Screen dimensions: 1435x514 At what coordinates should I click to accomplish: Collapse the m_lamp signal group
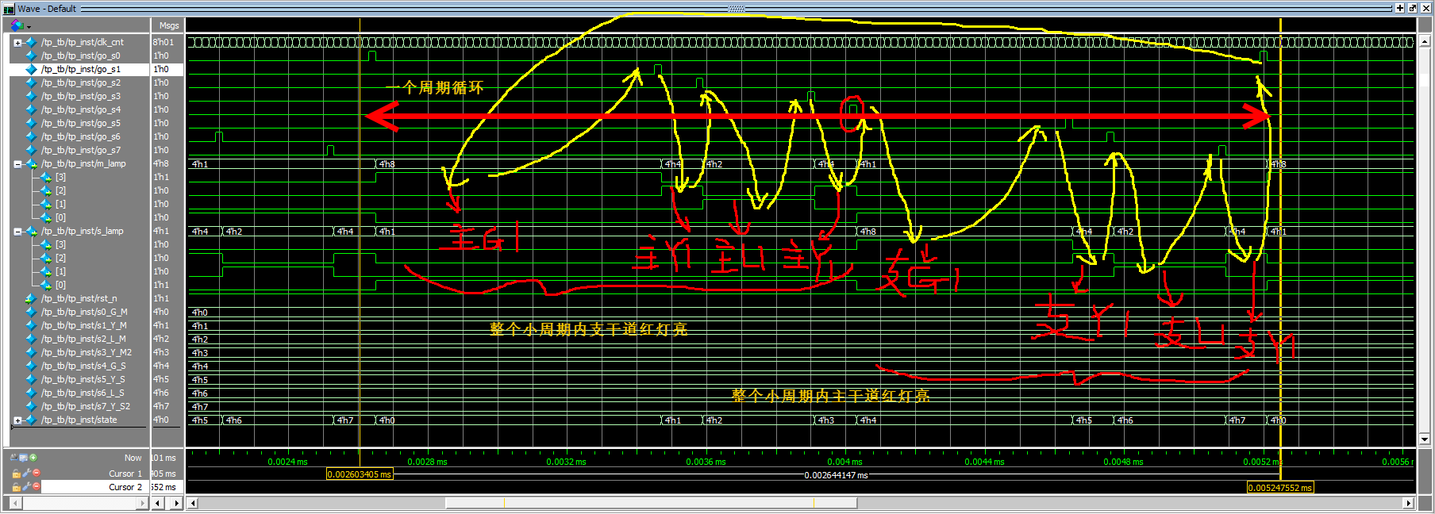17,164
